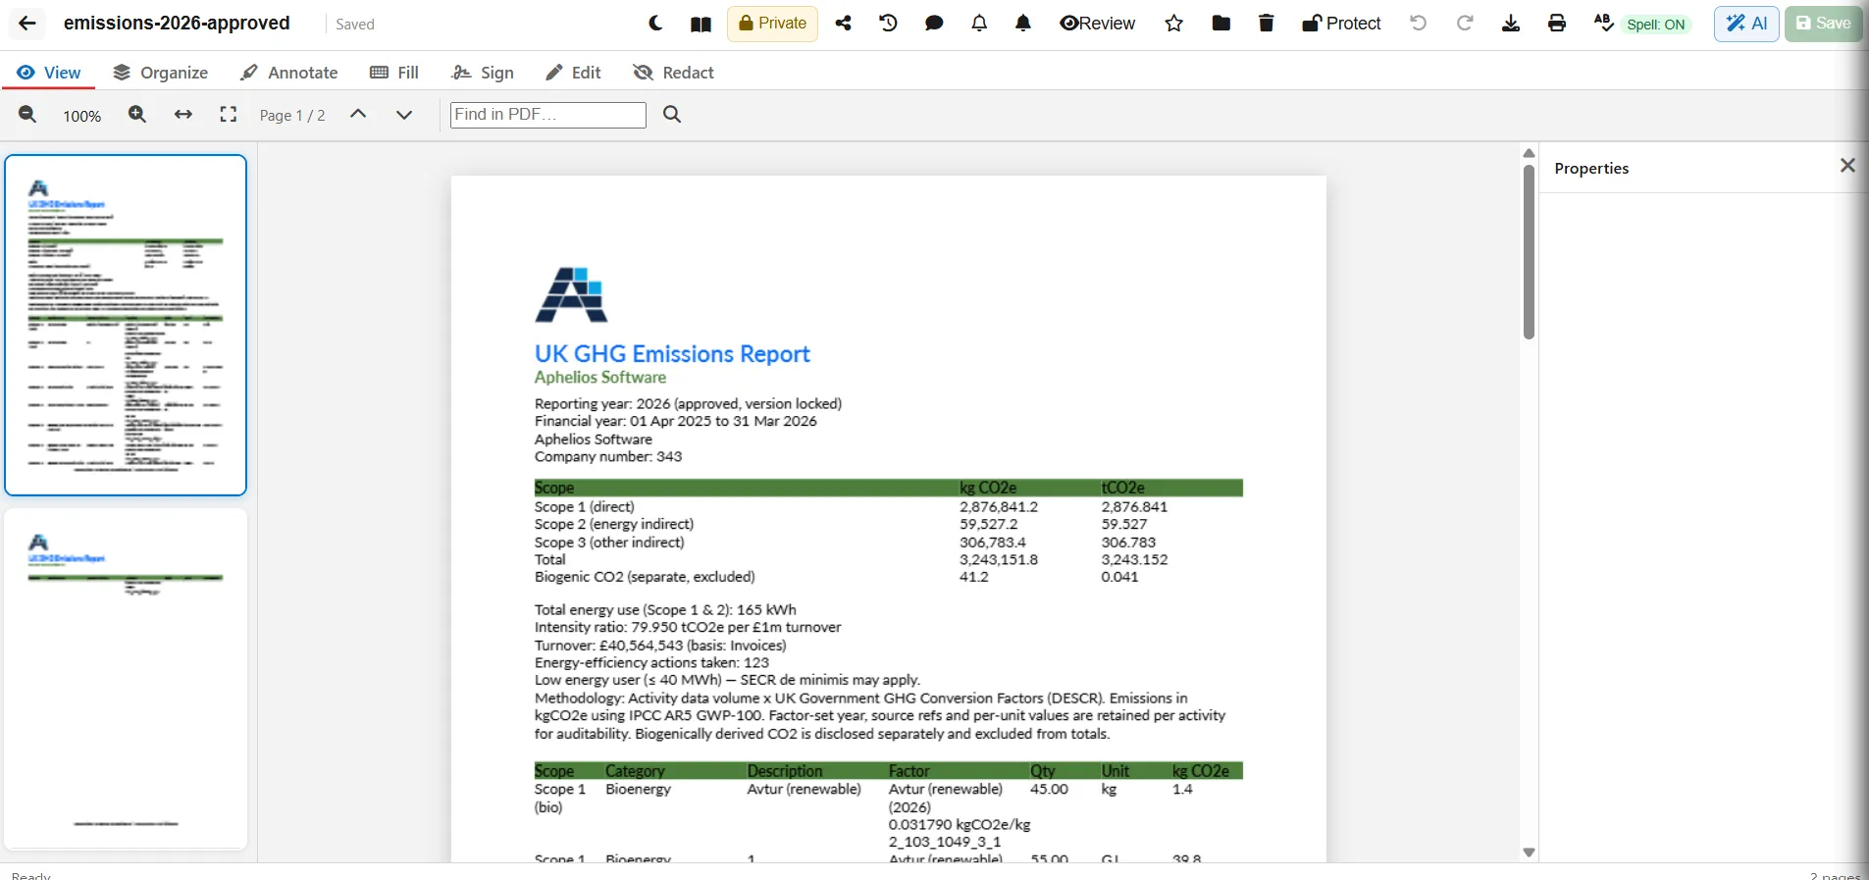This screenshot has width=1869, height=880.
Task: Zoom in with the plus magnifier
Action: coord(137,115)
